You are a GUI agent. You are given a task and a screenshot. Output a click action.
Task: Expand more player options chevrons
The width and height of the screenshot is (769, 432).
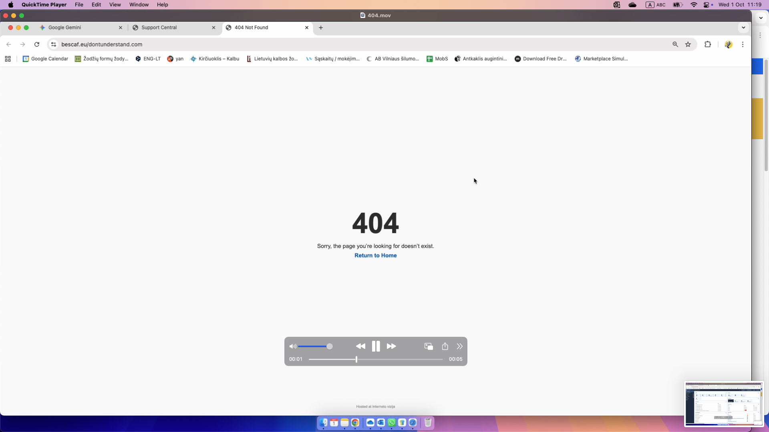click(x=459, y=346)
